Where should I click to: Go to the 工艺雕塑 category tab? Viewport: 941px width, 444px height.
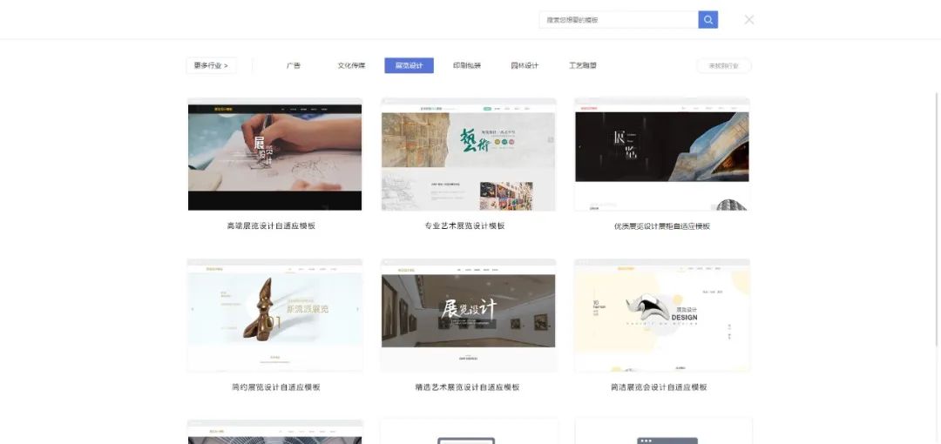(583, 65)
